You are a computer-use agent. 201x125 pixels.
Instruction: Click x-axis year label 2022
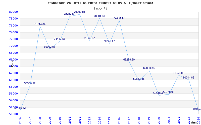tap(179, 120)
